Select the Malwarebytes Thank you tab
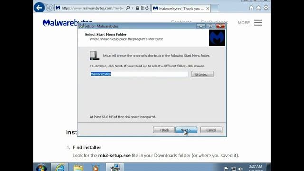Screen dimensions: 304x171 pos(180,9)
